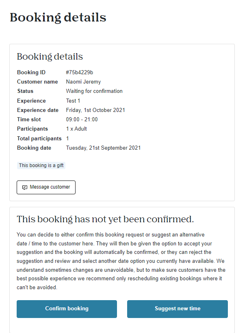The height and width of the screenshot is (333, 236).
Task: Click the experience name Test 1
Action: (73, 101)
